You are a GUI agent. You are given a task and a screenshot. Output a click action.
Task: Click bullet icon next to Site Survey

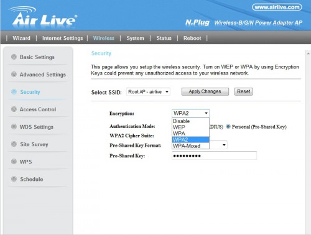tap(14, 144)
